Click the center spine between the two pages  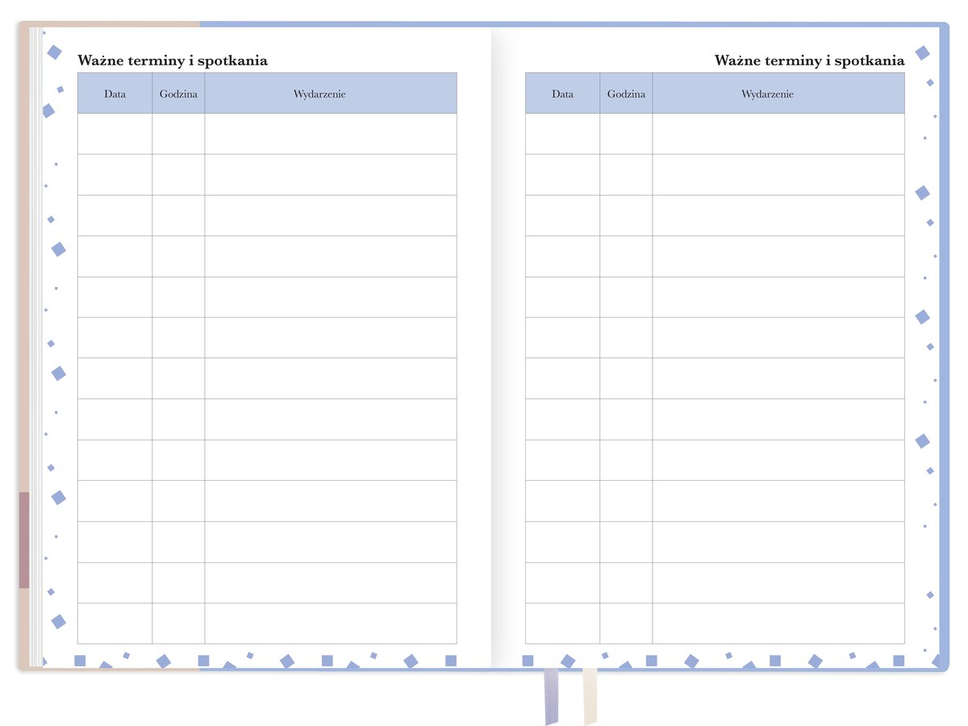pos(491,347)
